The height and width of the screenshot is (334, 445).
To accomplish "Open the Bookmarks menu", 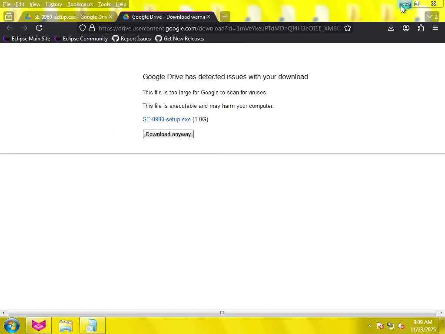I will [80, 4].
